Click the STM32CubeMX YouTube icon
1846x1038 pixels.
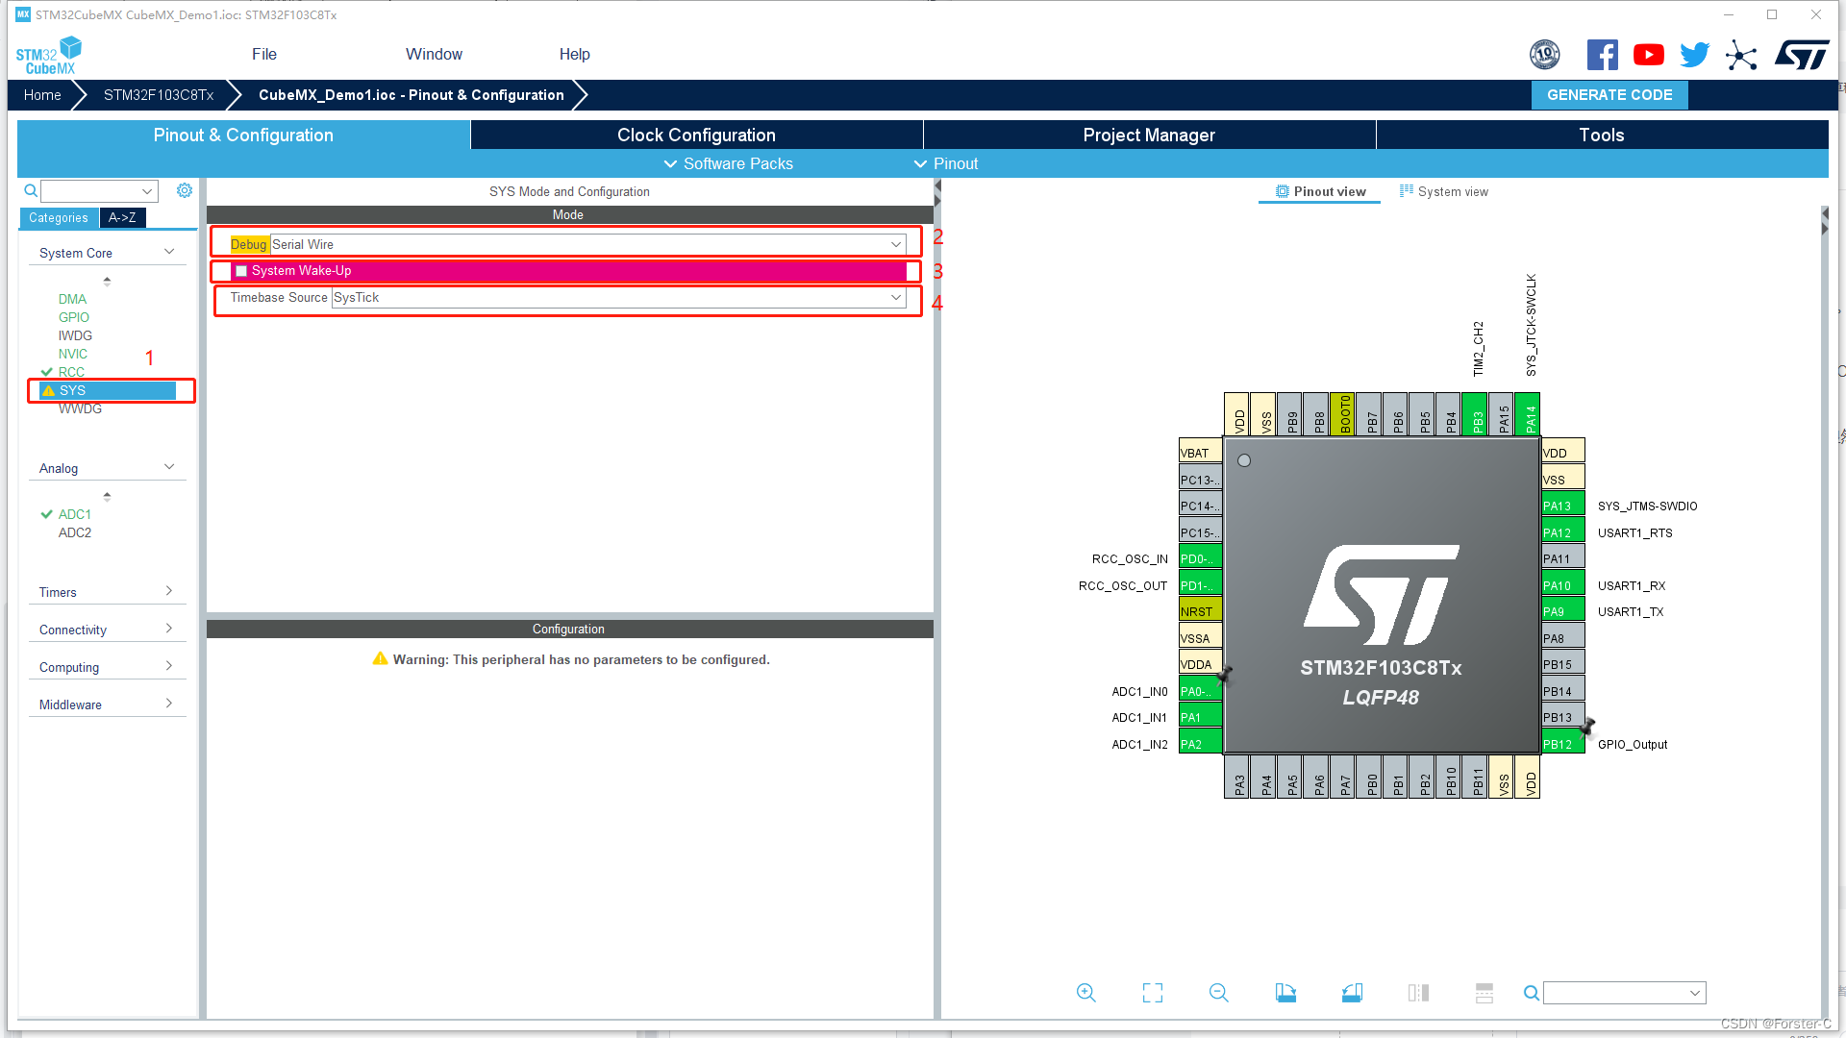(x=1648, y=54)
